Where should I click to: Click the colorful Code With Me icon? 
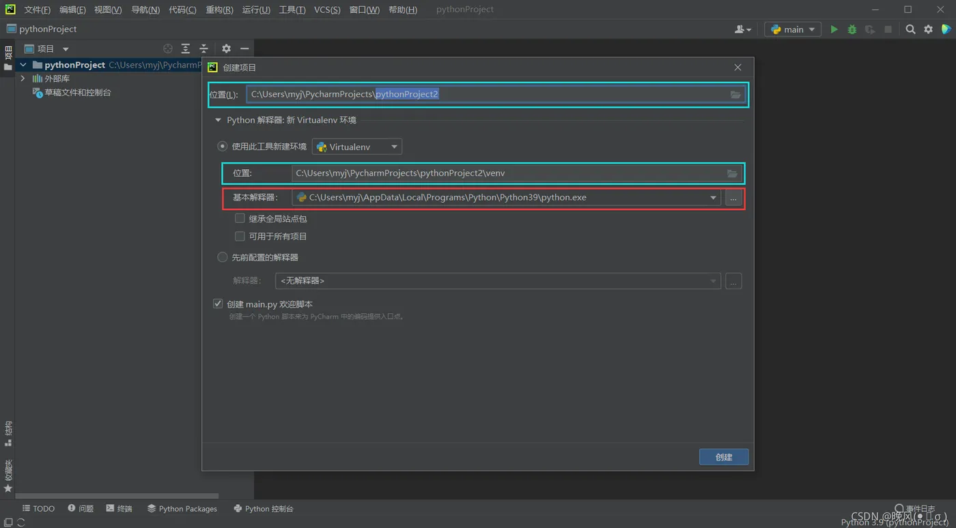click(x=946, y=29)
